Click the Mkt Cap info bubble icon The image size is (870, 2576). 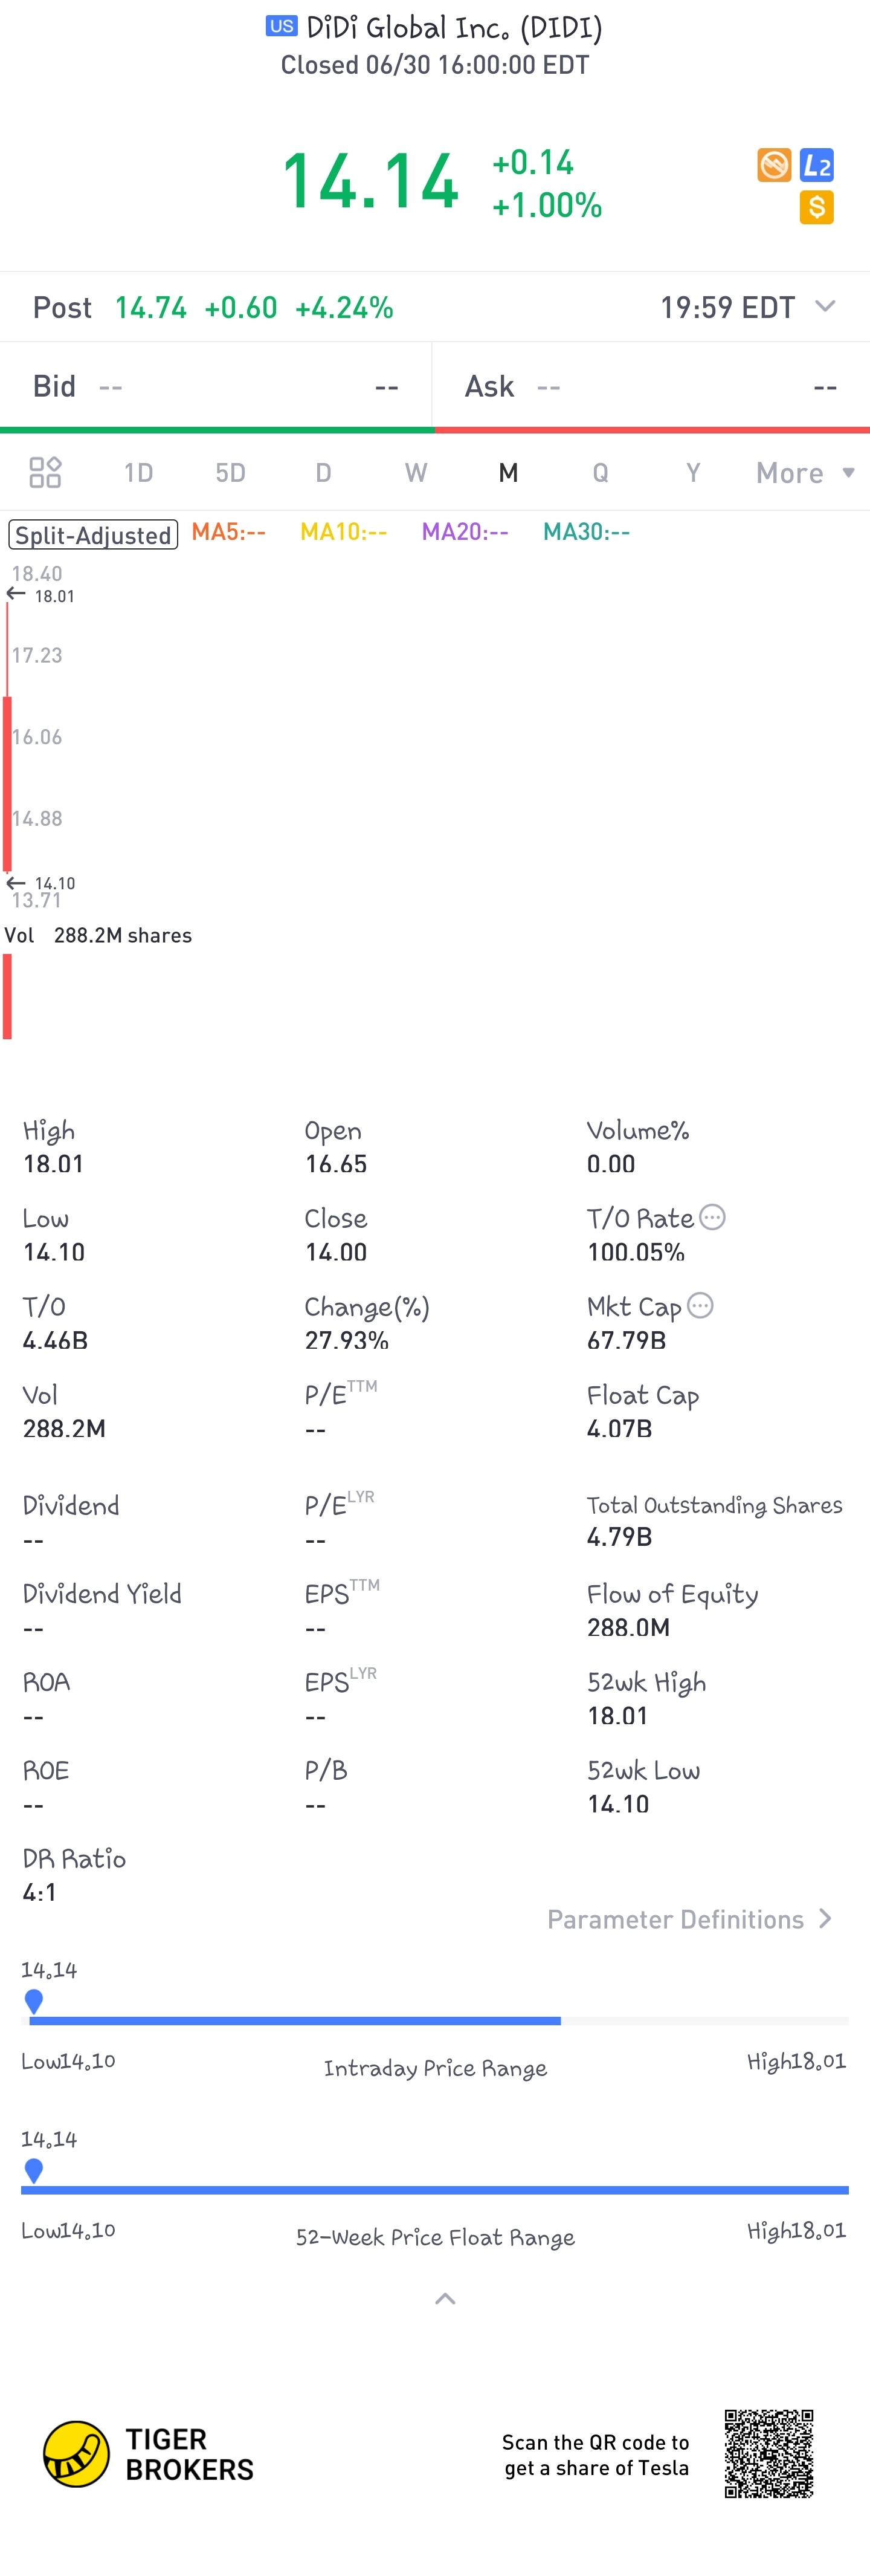click(x=700, y=1305)
